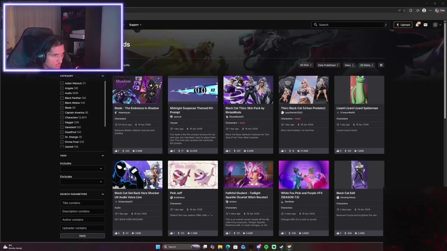
Task: Open the Includes tags dropdown
Action: [x=82, y=169]
